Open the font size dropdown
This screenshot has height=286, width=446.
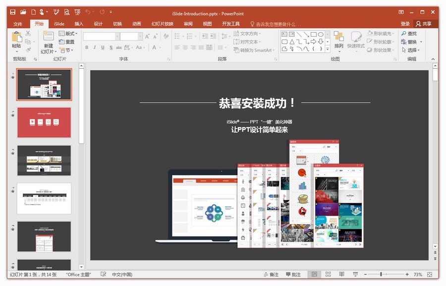coord(140,36)
